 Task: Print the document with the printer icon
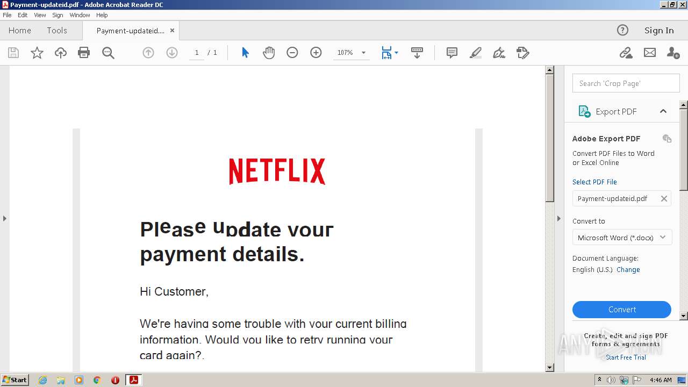tap(84, 53)
